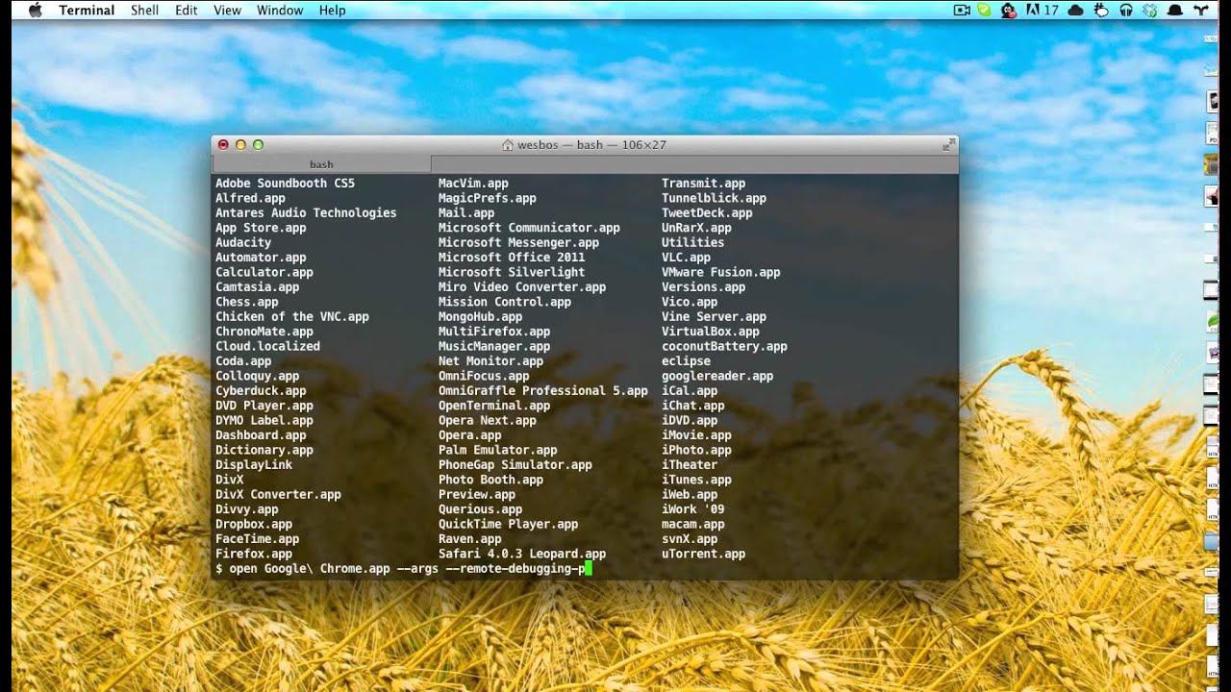Click the 'coconutBattery.app' entry
The image size is (1231, 692).
[x=724, y=347]
